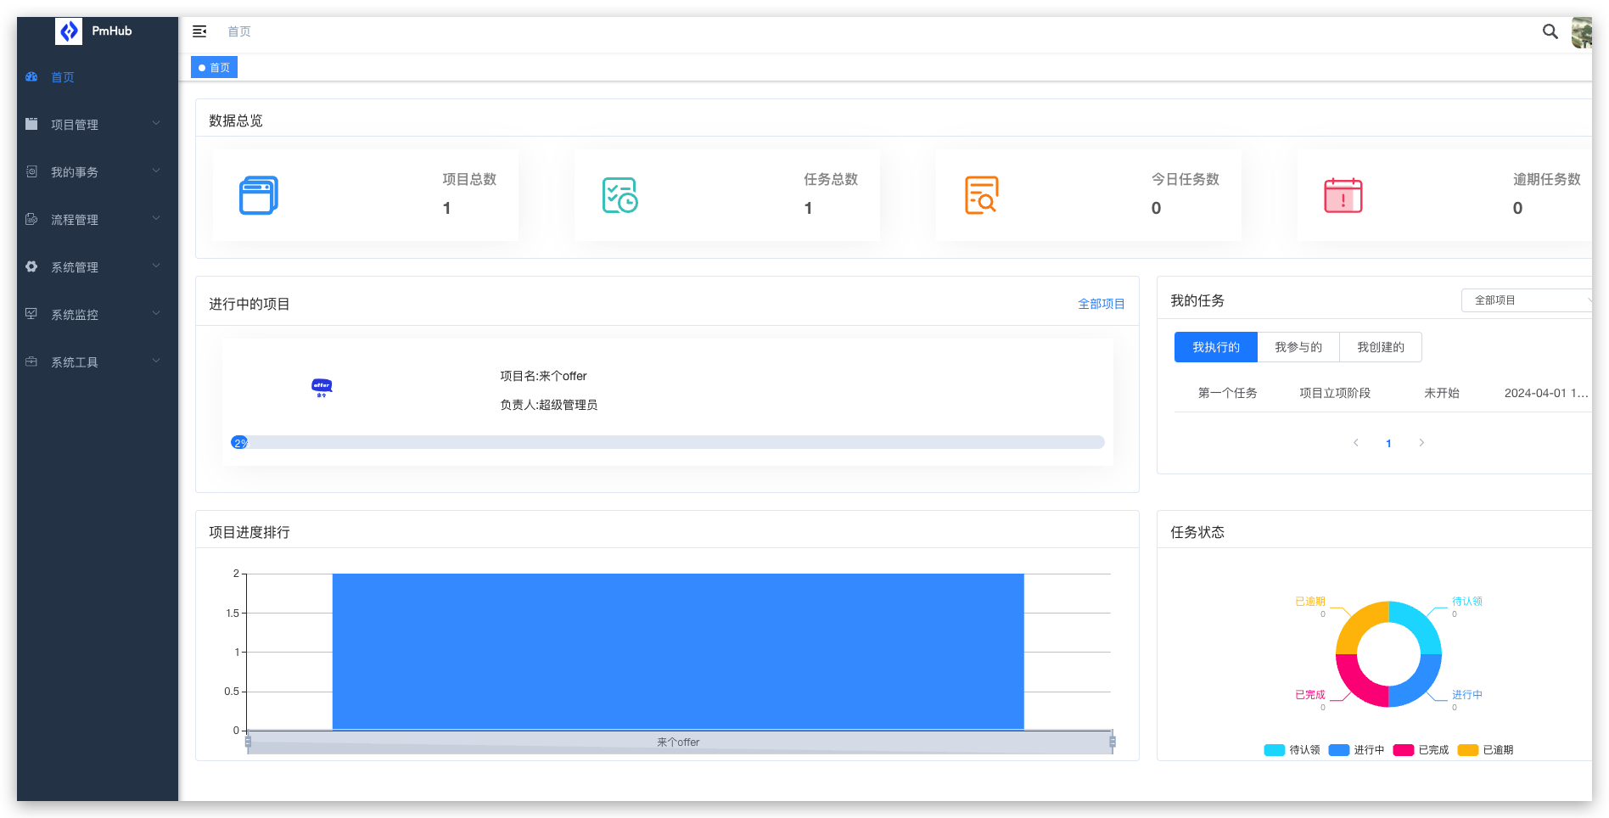Click the PmHub logo icon
This screenshot has height=818, width=1609.
[x=69, y=31]
